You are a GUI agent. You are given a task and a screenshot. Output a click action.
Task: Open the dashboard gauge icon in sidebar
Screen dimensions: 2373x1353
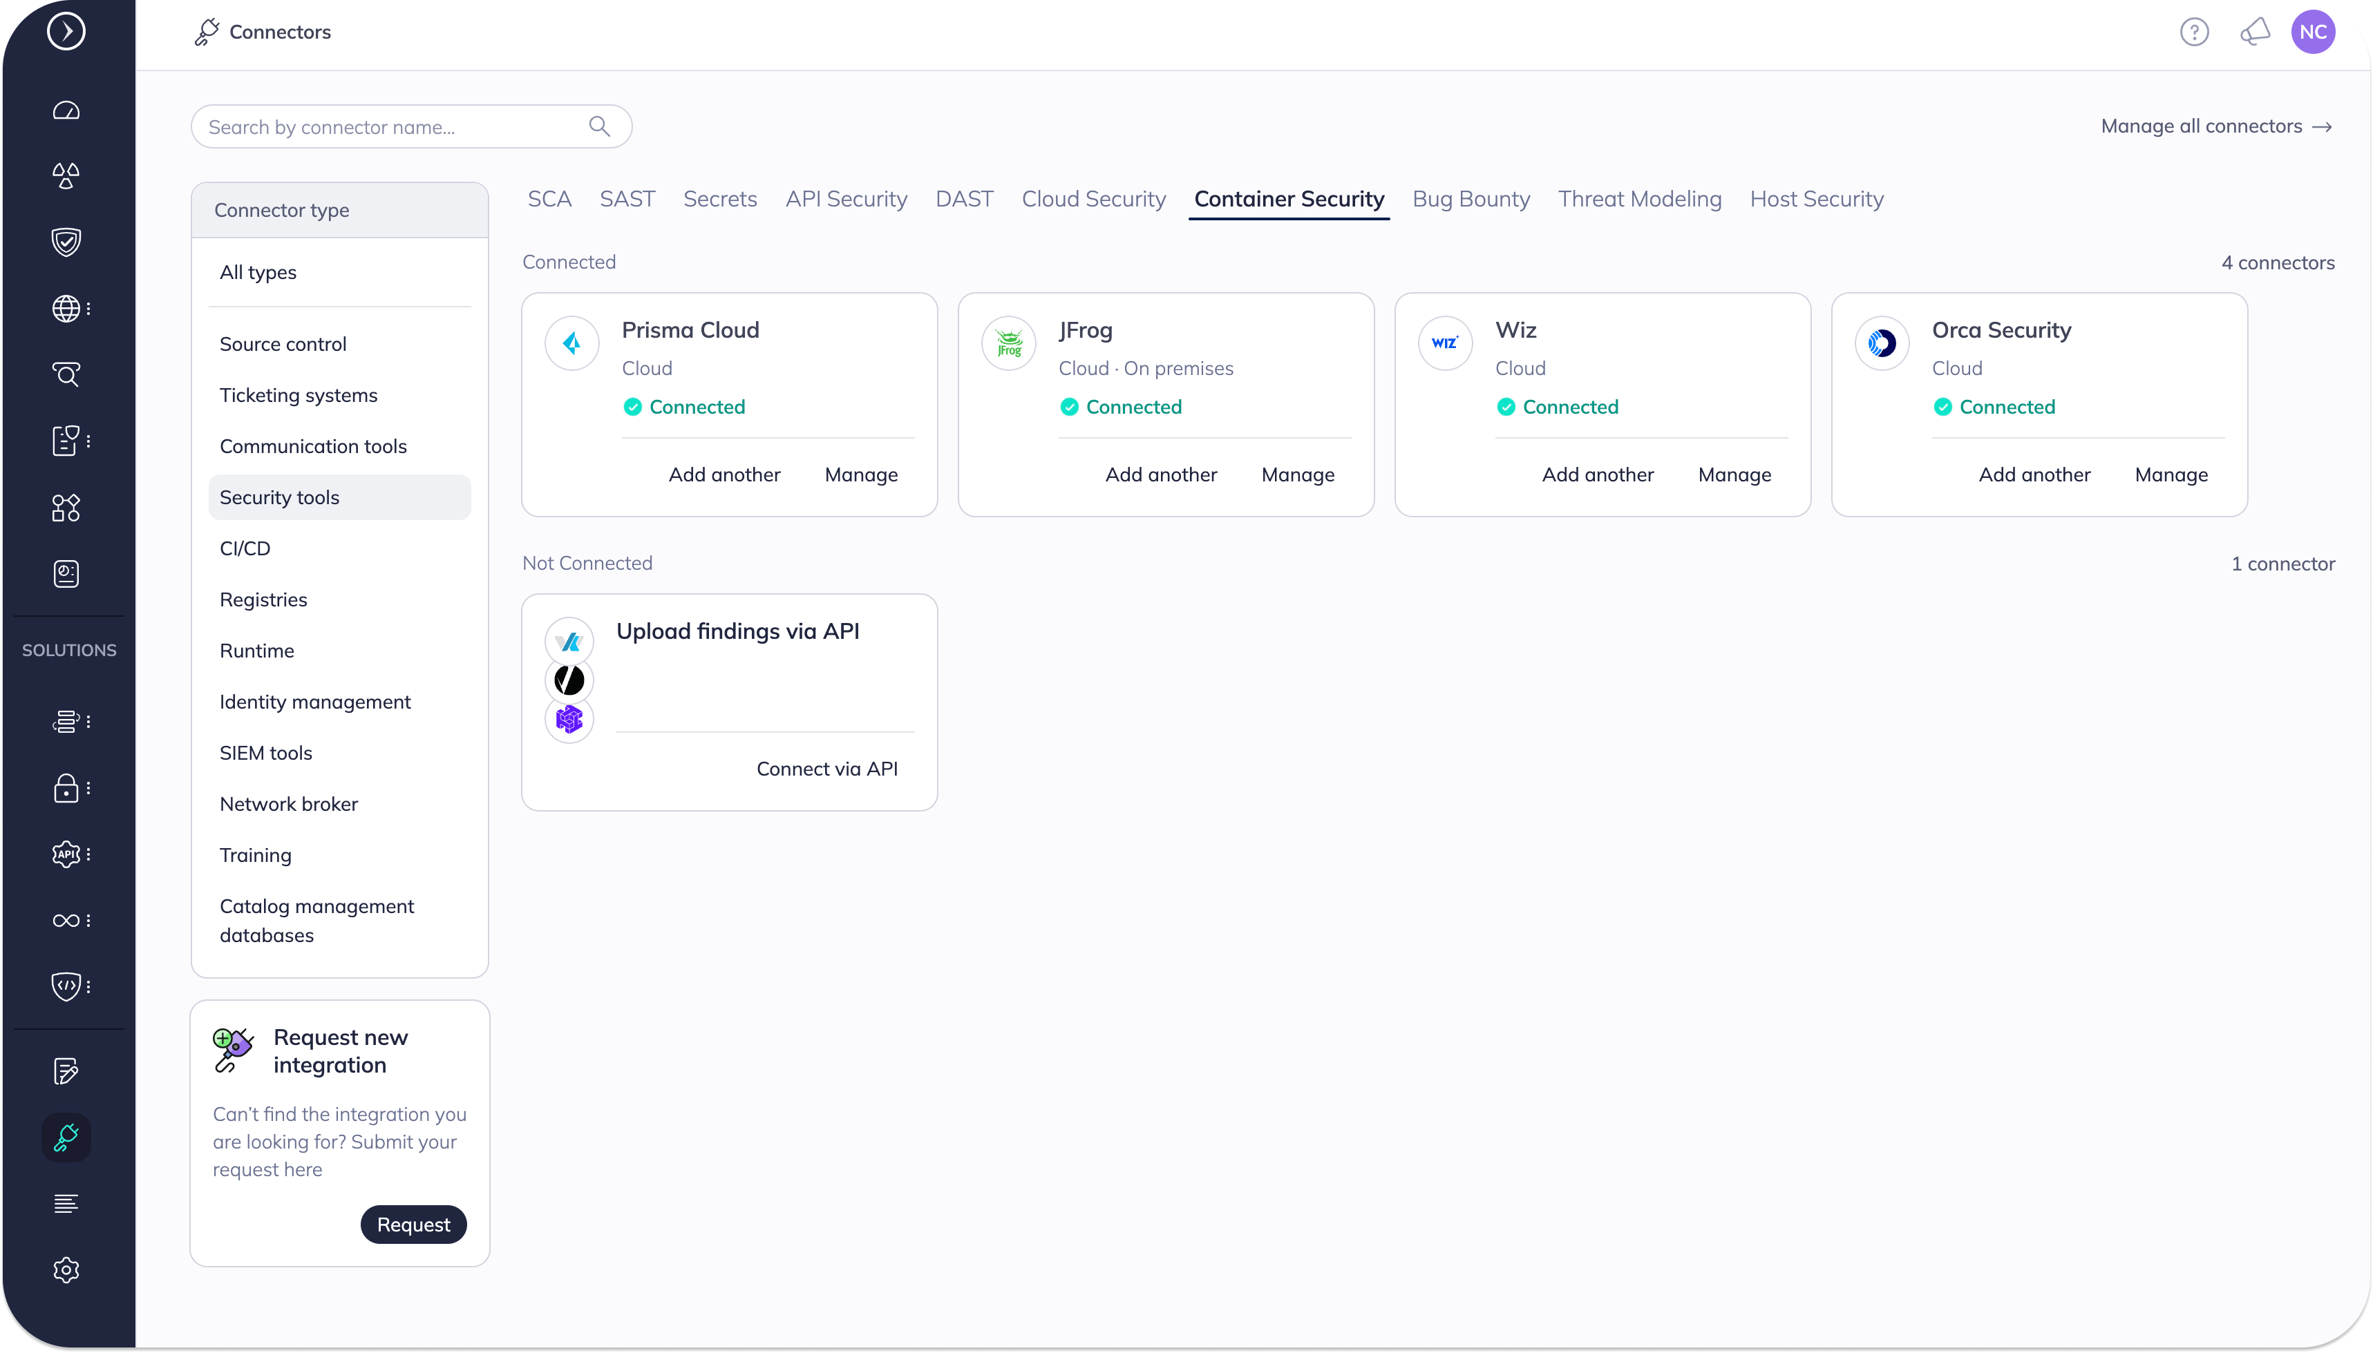pyautogui.click(x=66, y=110)
